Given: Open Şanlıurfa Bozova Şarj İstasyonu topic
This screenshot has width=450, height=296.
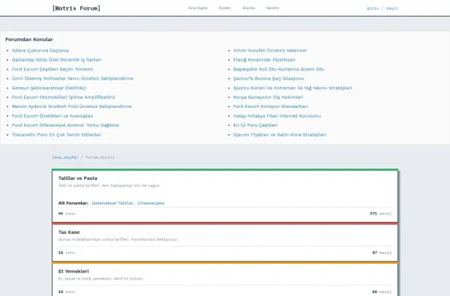Looking at the screenshot, I should (268, 78).
